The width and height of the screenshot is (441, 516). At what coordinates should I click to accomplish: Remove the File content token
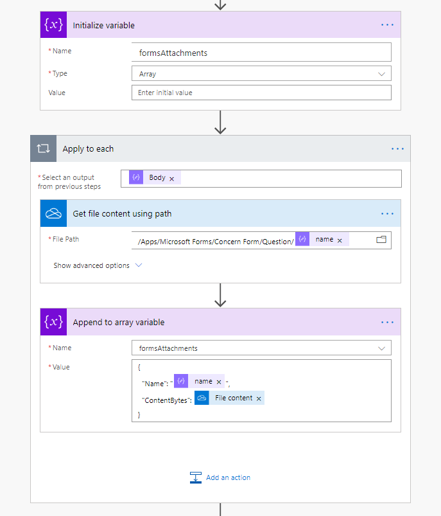pos(258,398)
